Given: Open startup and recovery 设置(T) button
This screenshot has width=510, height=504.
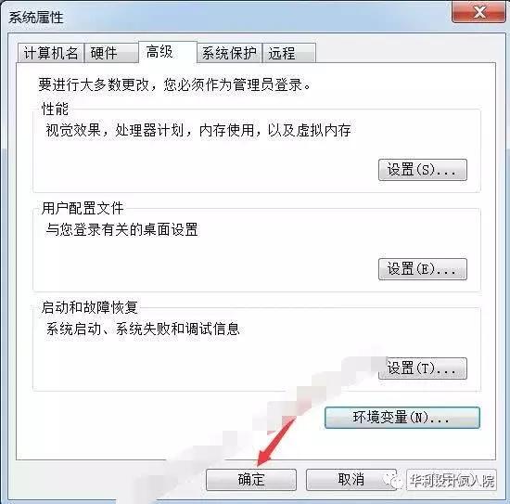Looking at the screenshot, I should 423,368.
